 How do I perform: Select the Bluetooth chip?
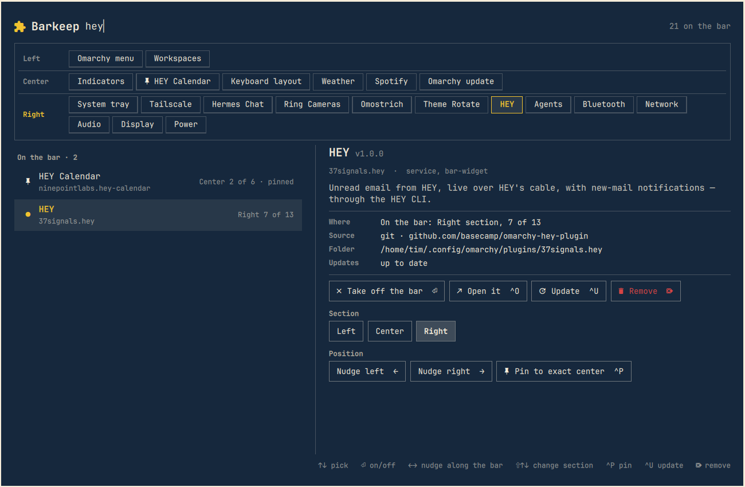click(604, 104)
